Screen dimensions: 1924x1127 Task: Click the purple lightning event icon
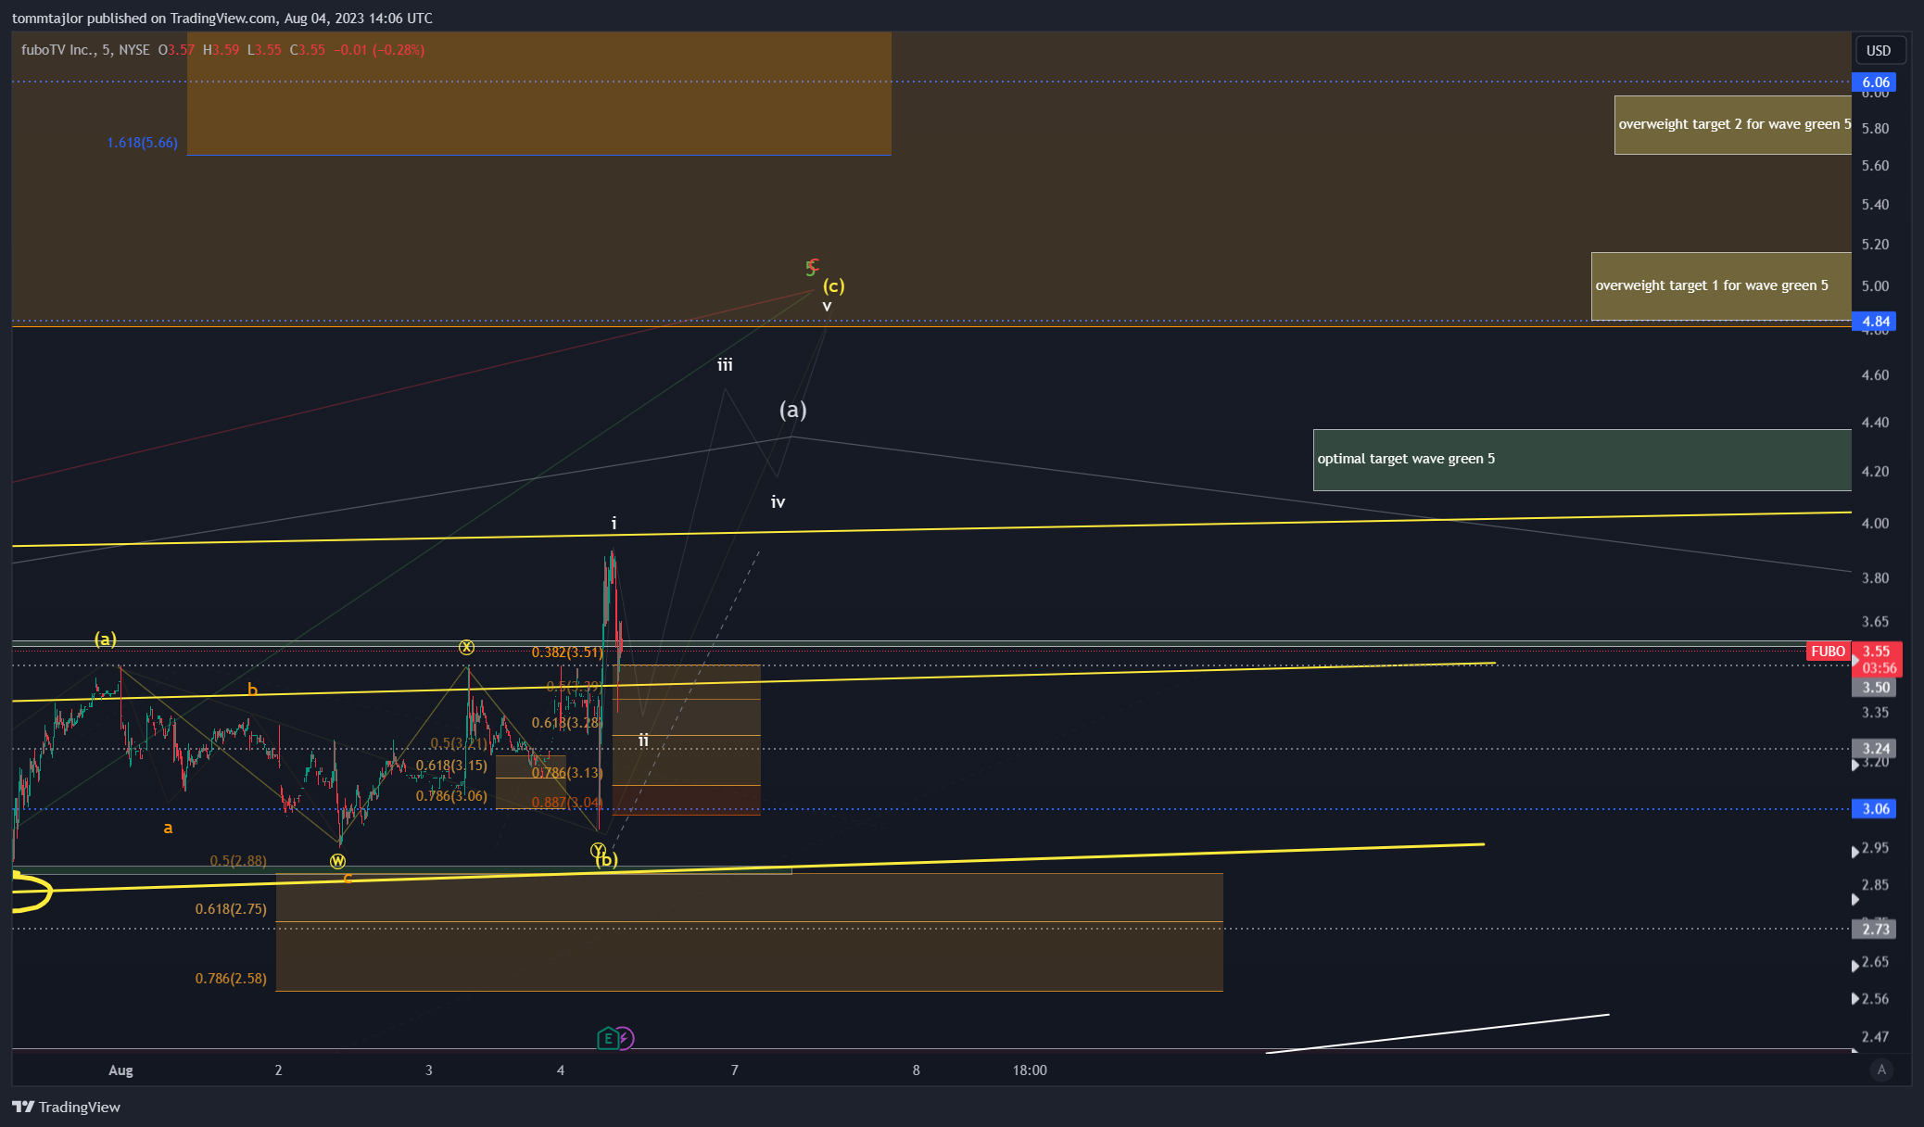point(626,1038)
